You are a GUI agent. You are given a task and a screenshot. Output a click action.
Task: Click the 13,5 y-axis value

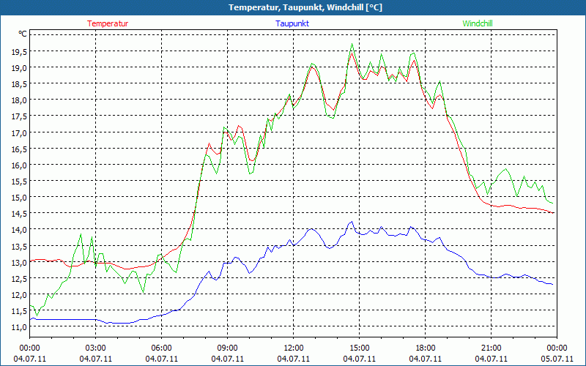coord(19,246)
